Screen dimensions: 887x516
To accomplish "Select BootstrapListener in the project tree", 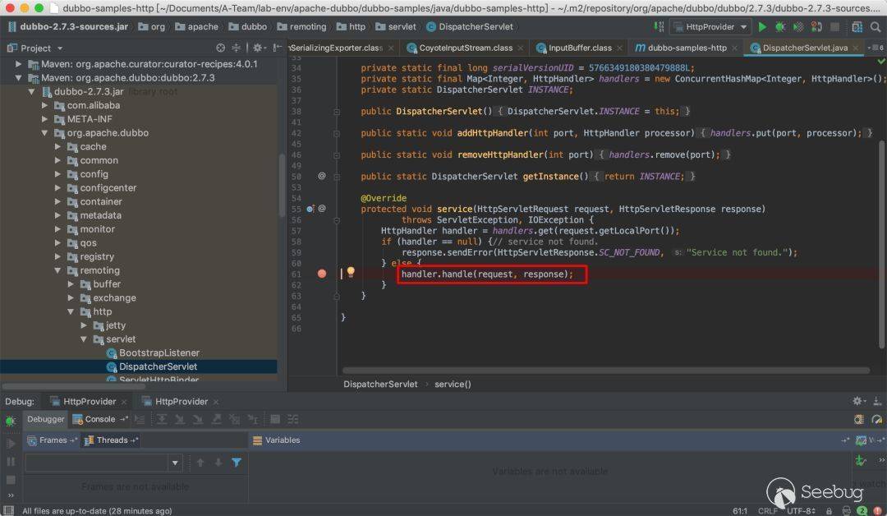I will 159,352.
